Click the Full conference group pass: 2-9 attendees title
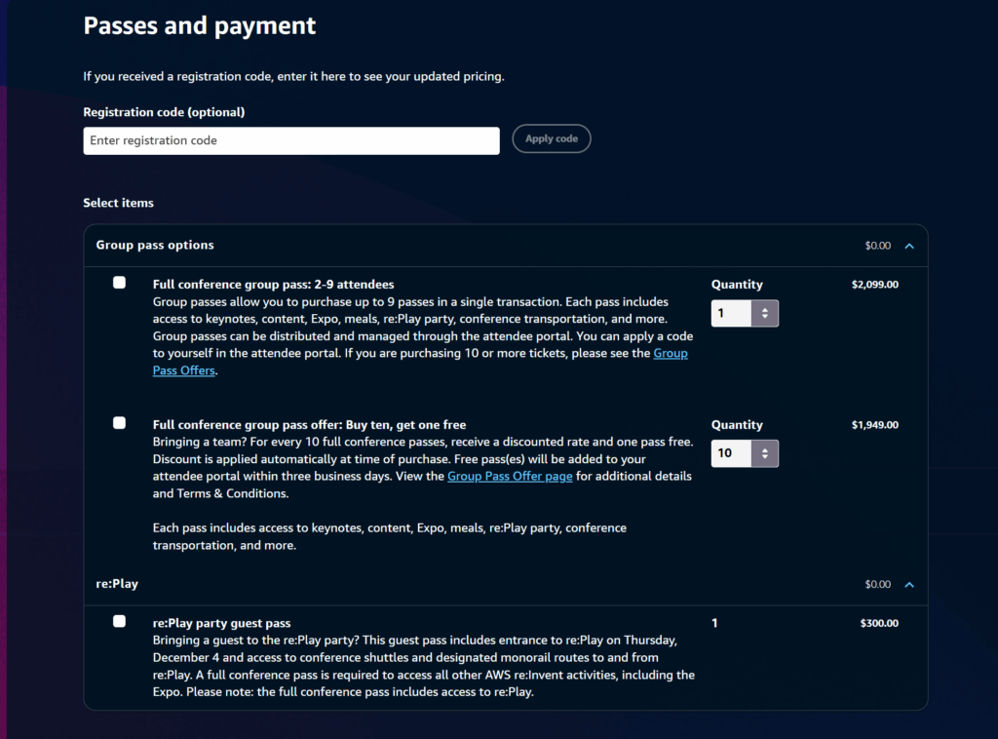 273,285
